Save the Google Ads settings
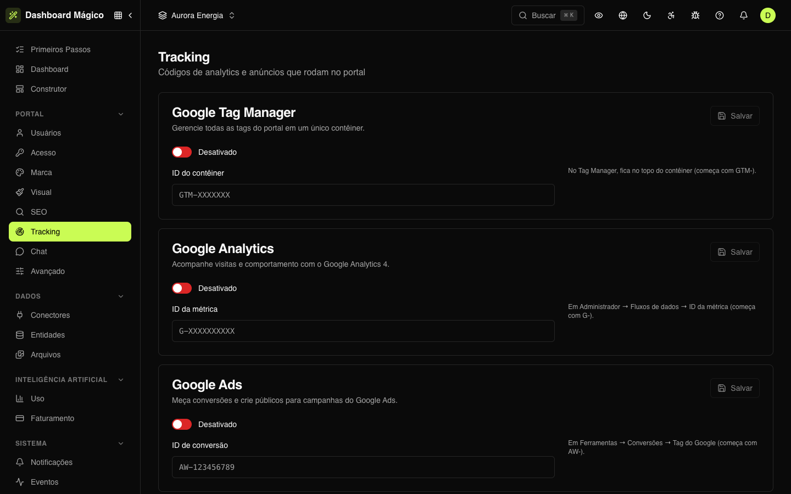 click(x=735, y=388)
